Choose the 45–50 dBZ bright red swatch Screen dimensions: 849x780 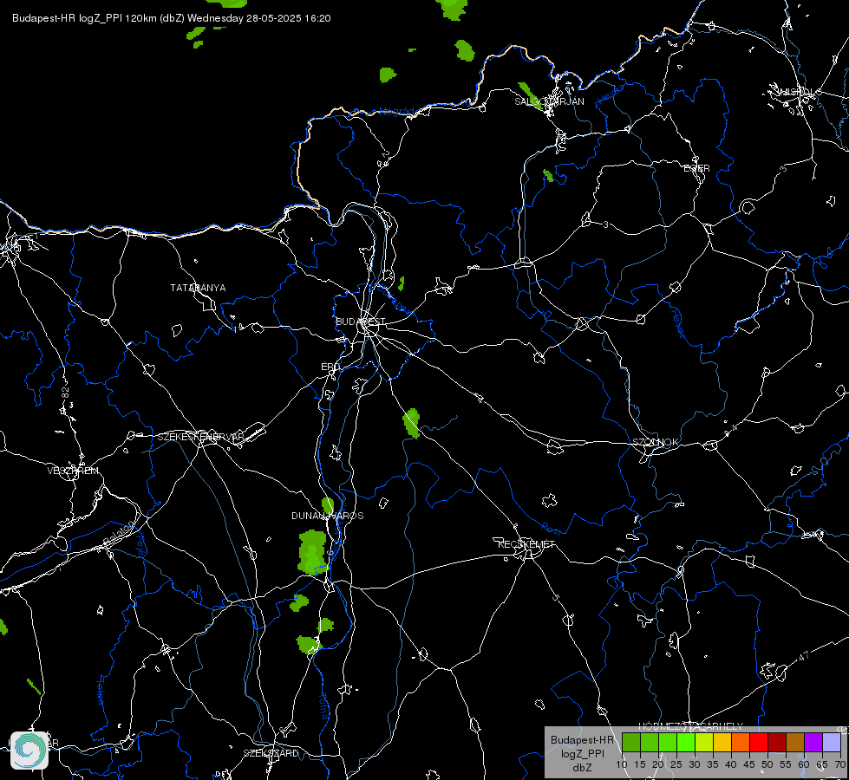tap(759, 742)
